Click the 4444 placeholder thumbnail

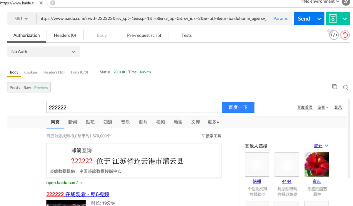click(x=287, y=164)
